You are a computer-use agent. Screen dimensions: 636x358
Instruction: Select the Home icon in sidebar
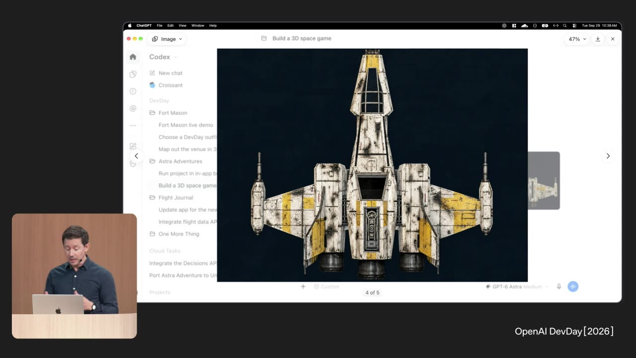133,57
